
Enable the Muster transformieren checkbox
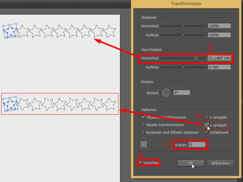[143, 125]
